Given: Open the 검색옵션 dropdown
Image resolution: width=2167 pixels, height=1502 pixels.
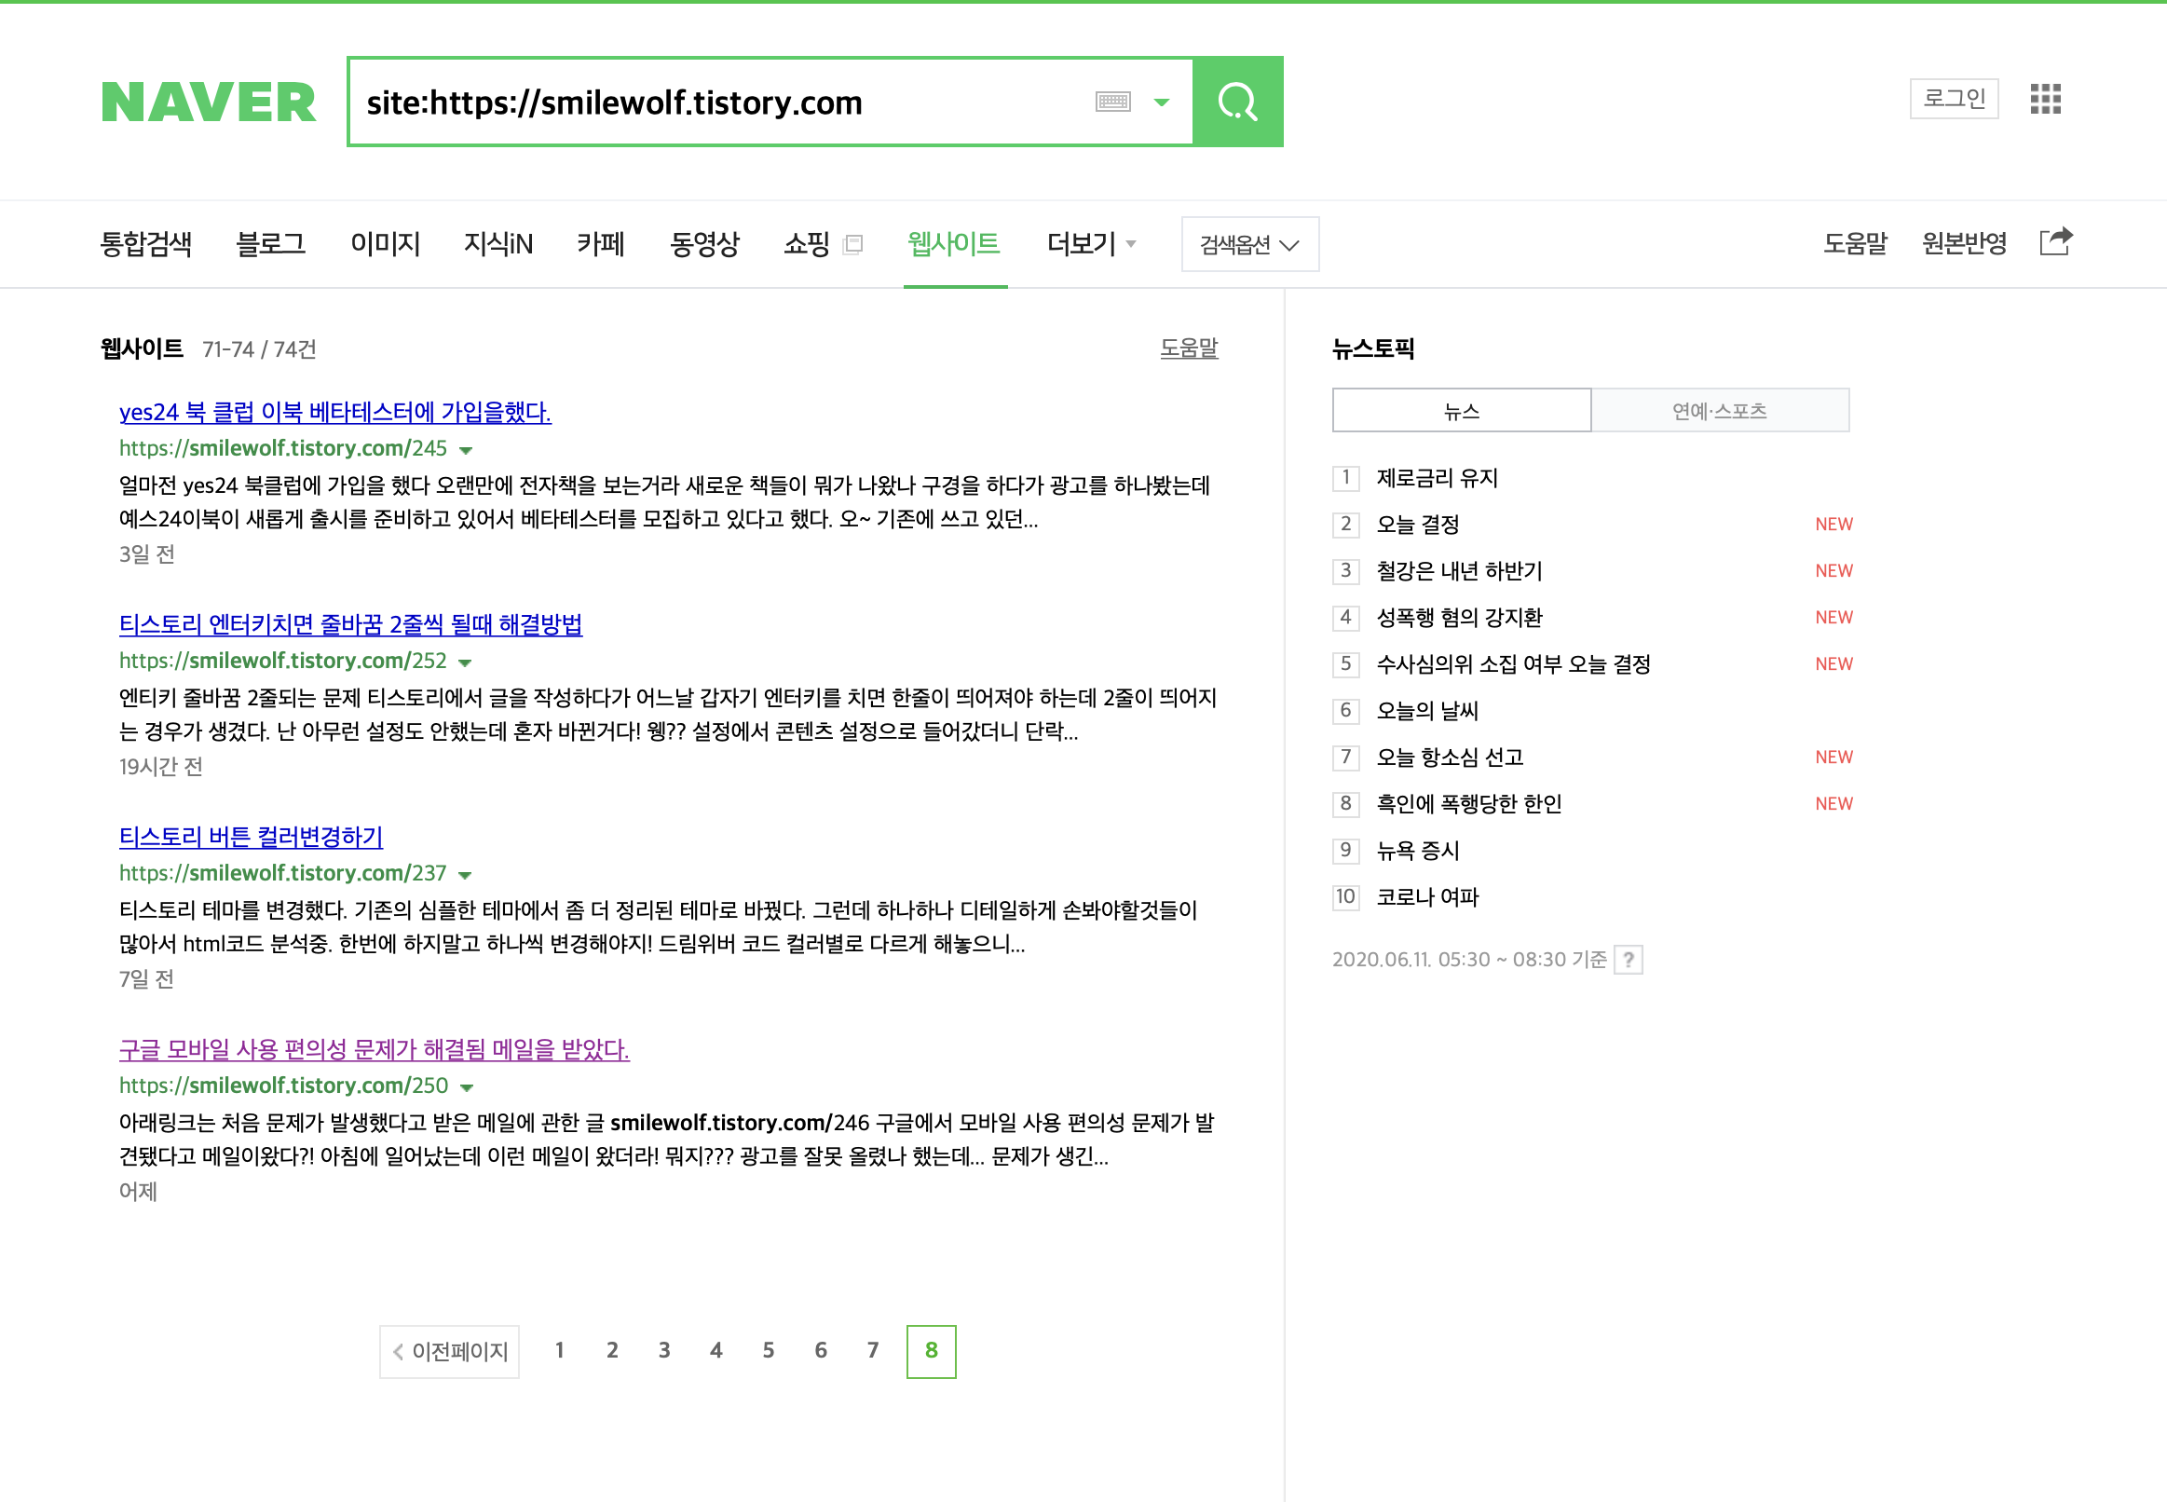Looking at the screenshot, I should (x=1249, y=244).
